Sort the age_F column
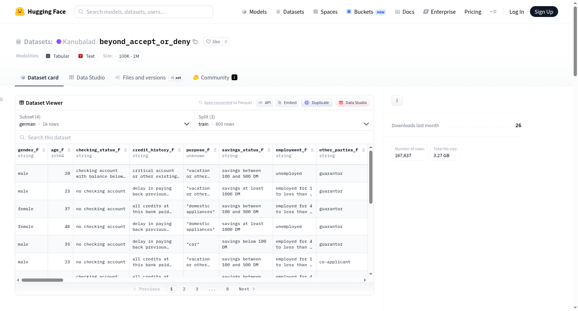This screenshot has width=578, height=311. 69,150
